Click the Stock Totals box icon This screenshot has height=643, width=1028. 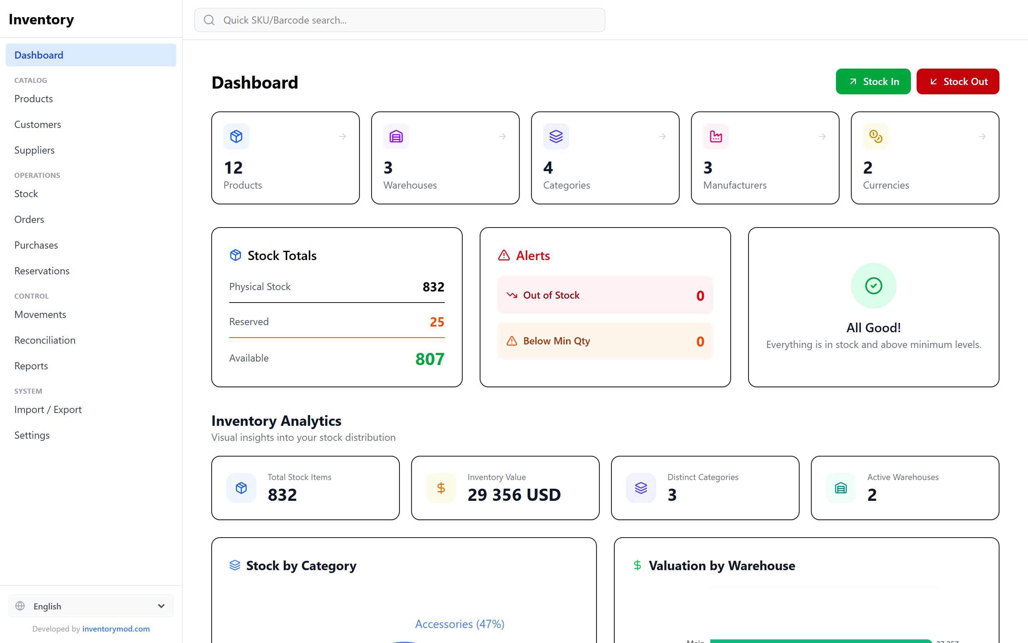[x=235, y=255]
